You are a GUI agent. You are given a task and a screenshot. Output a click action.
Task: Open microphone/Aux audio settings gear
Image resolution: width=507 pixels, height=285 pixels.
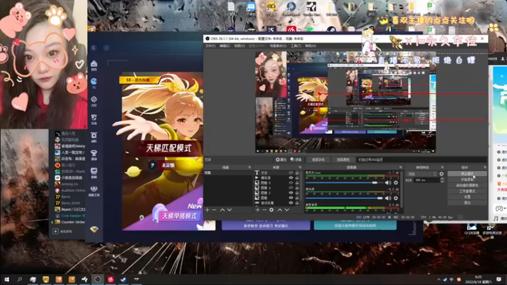(395, 182)
